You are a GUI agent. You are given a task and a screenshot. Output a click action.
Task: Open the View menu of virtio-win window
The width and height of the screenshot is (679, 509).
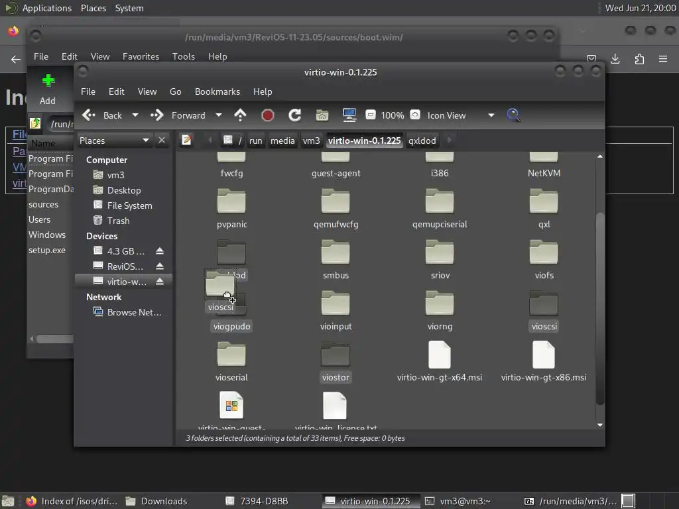tap(147, 91)
